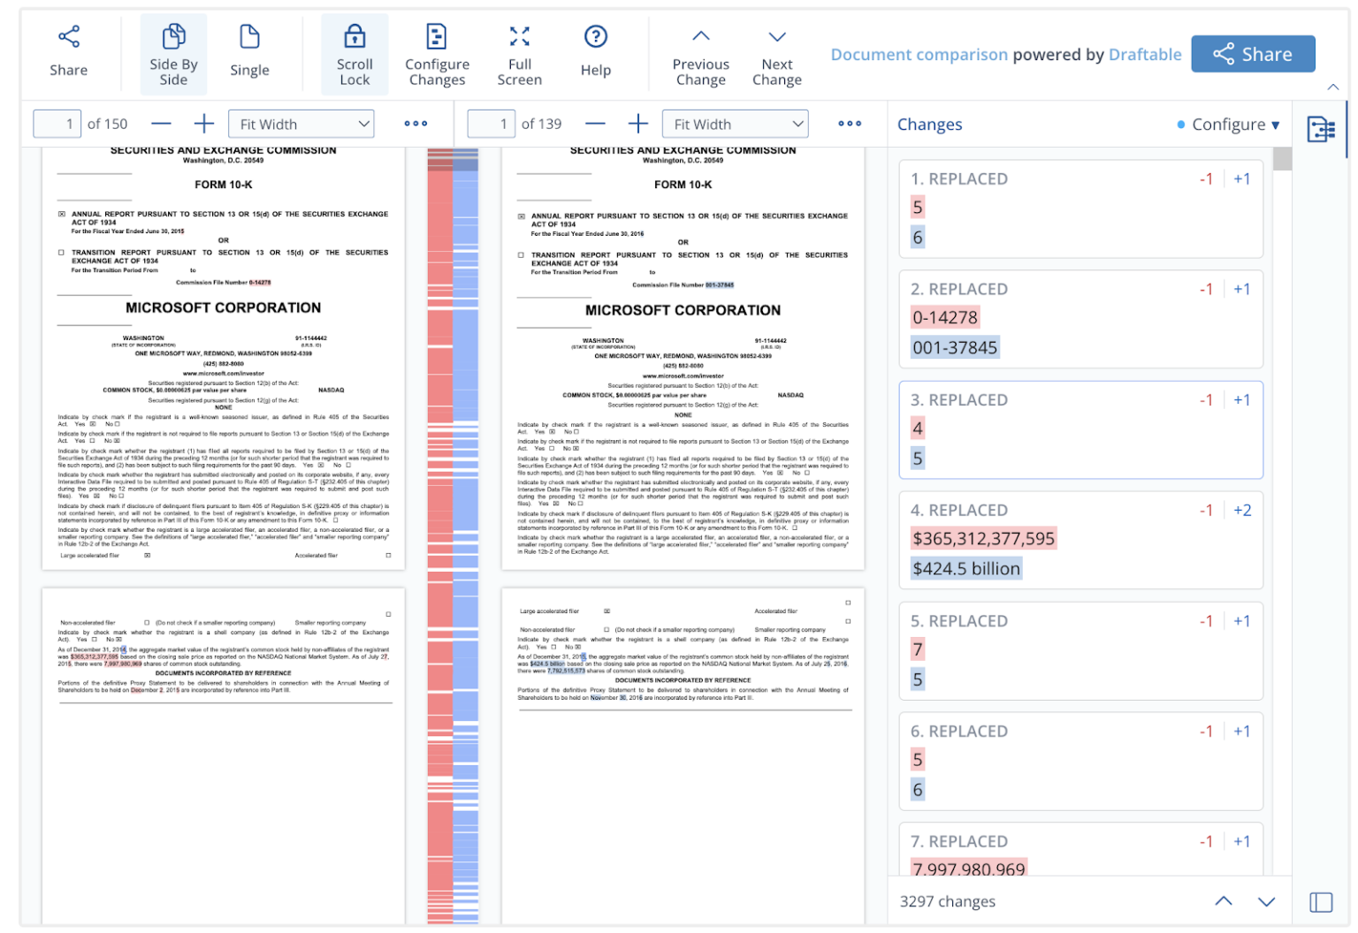Click the page number input of the left document
1358x933 pixels.
tap(57, 124)
